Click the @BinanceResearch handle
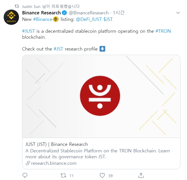The image size is (187, 180). point(89,13)
